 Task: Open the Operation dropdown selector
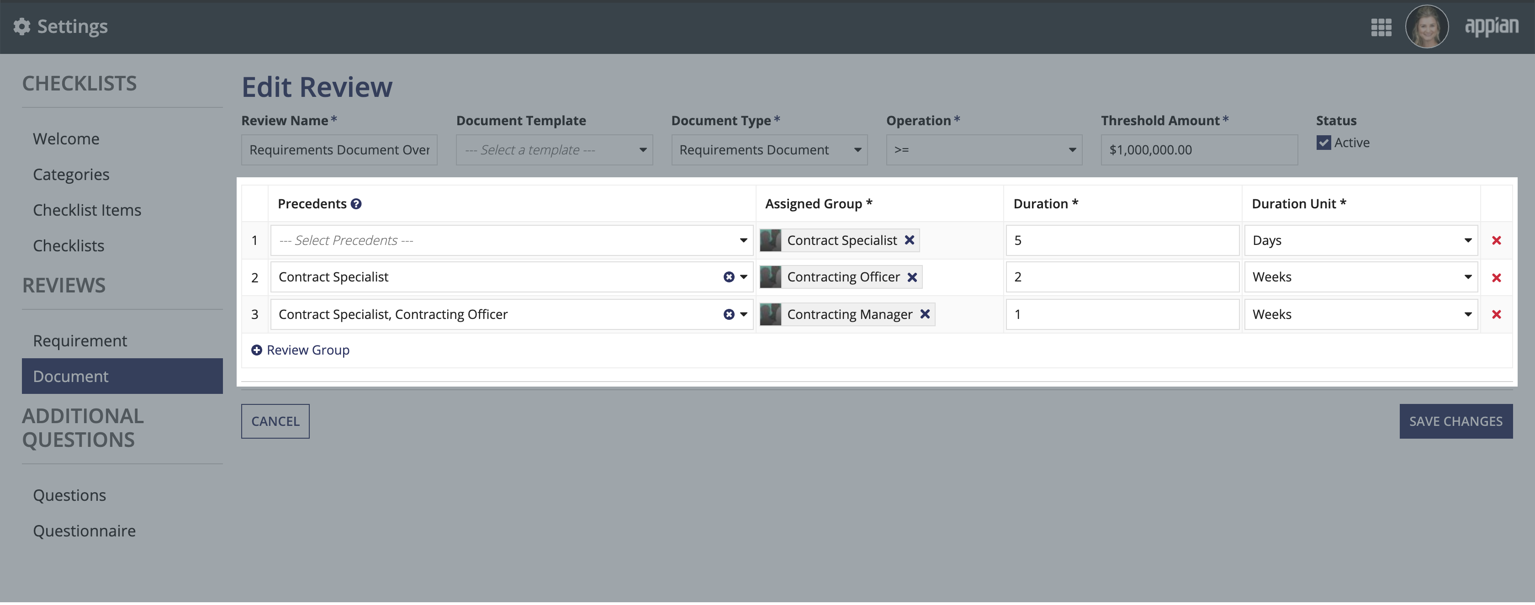click(x=982, y=149)
